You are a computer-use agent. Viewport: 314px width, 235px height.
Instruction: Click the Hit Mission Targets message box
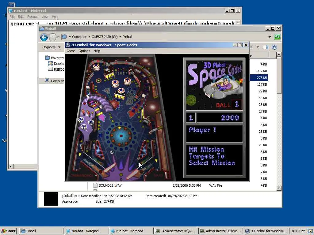click(x=214, y=160)
